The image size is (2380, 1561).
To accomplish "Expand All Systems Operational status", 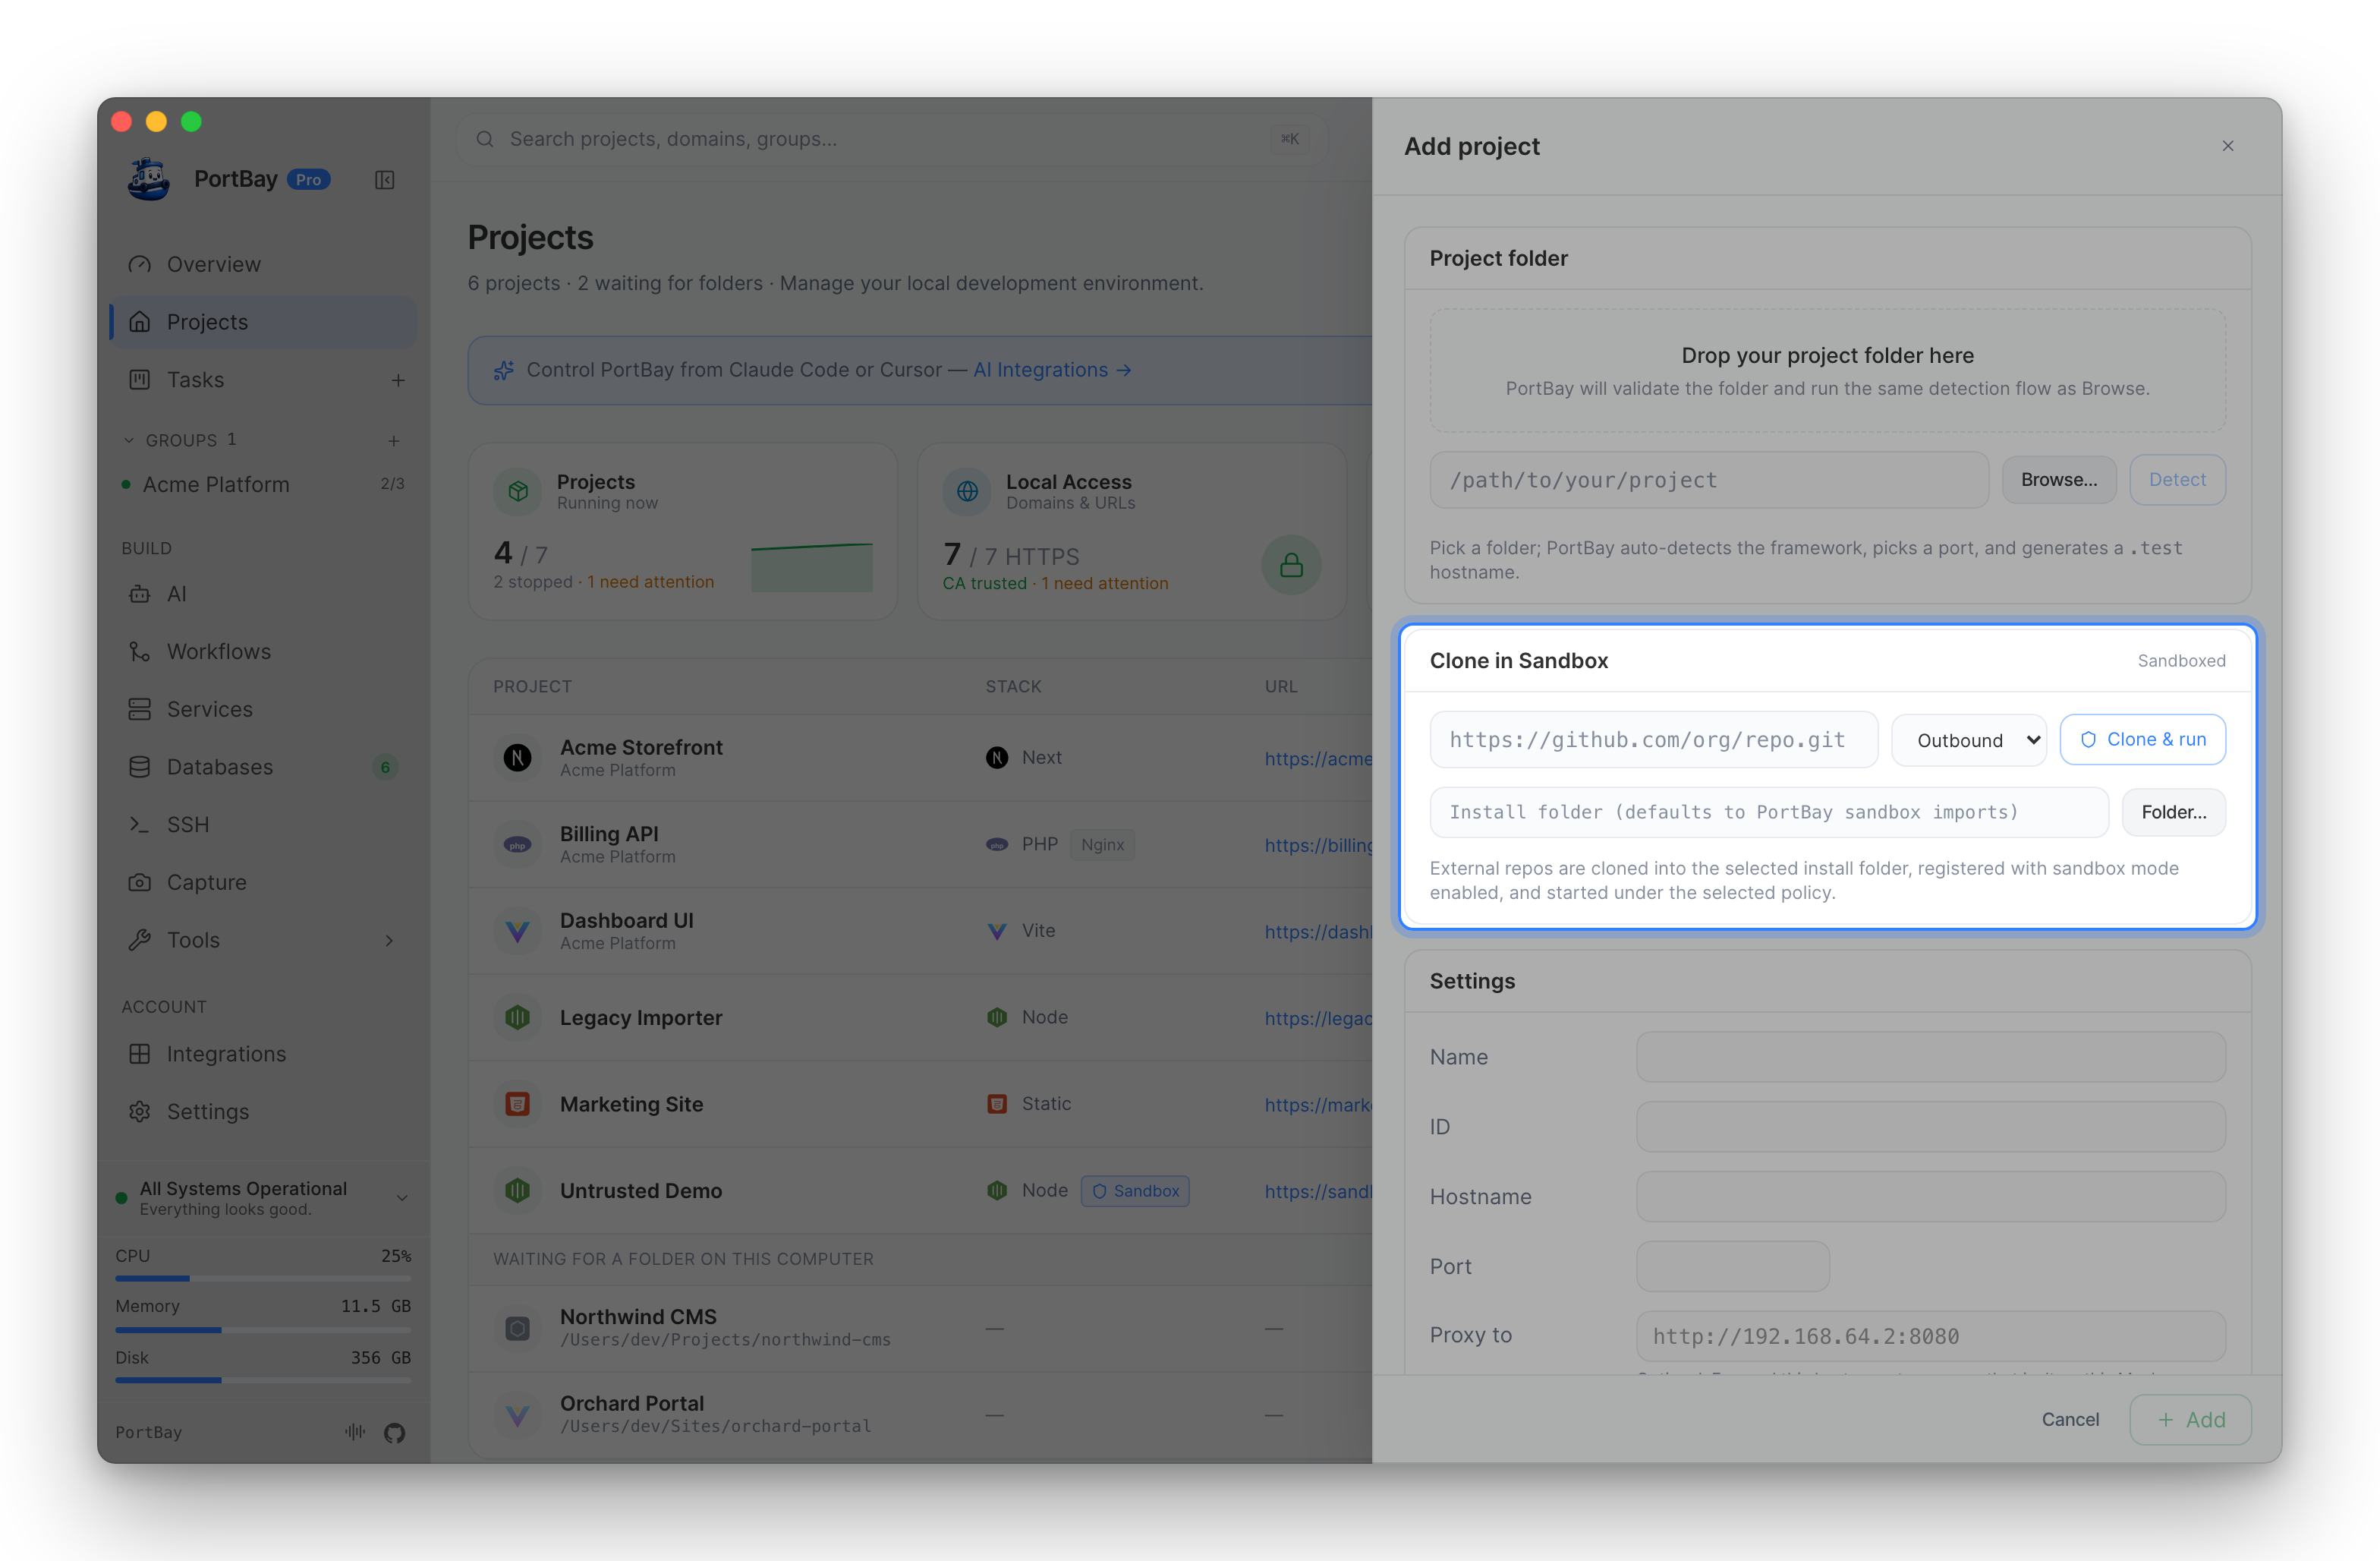I will point(402,1198).
